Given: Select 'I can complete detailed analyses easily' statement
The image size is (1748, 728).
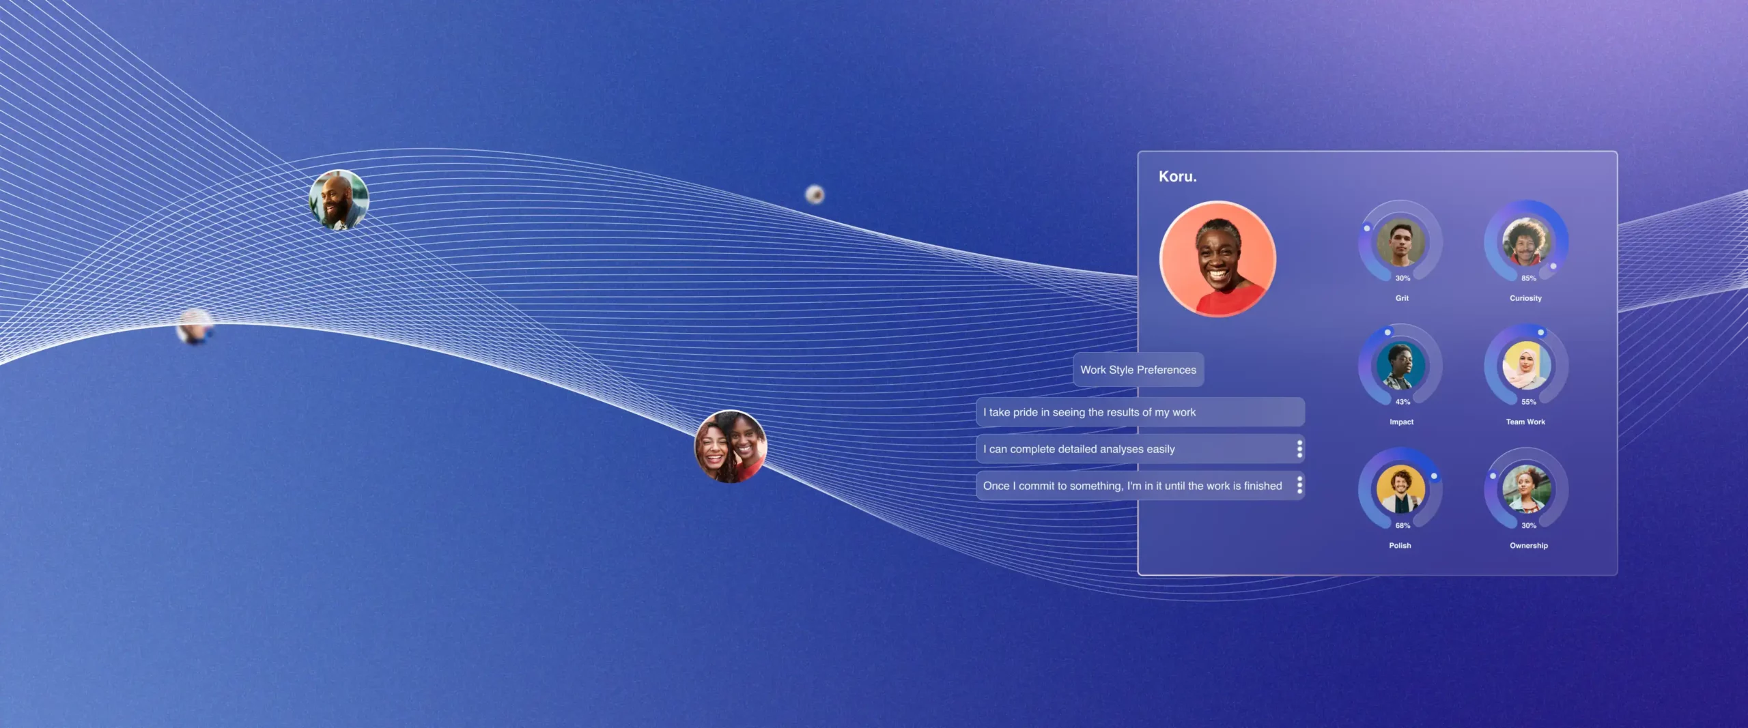Looking at the screenshot, I should pyautogui.click(x=1140, y=449).
